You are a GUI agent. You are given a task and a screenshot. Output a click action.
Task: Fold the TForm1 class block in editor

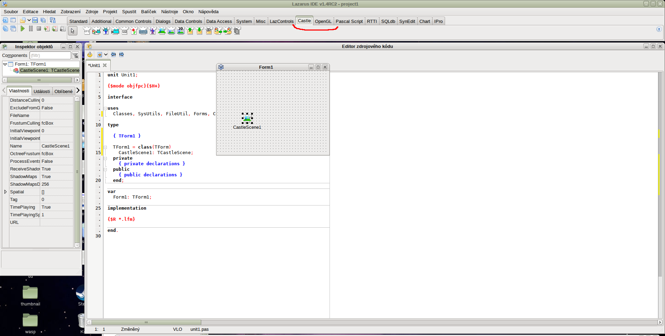[105, 147]
